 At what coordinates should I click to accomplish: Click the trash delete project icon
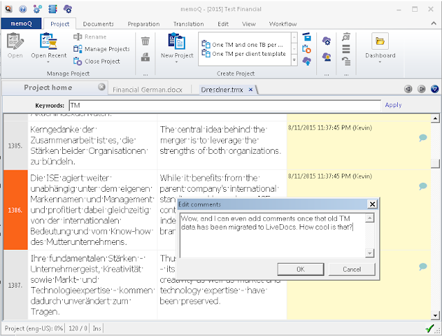(145, 41)
